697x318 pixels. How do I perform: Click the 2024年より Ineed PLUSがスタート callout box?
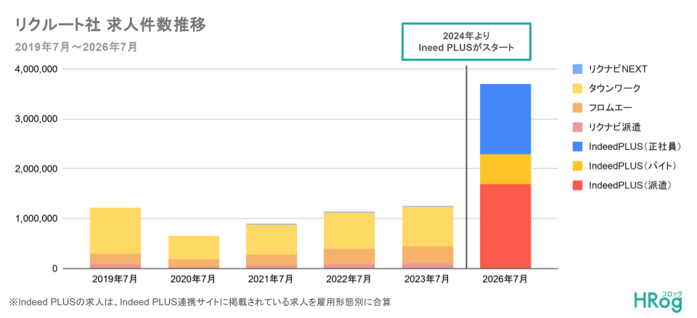(x=466, y=42)
